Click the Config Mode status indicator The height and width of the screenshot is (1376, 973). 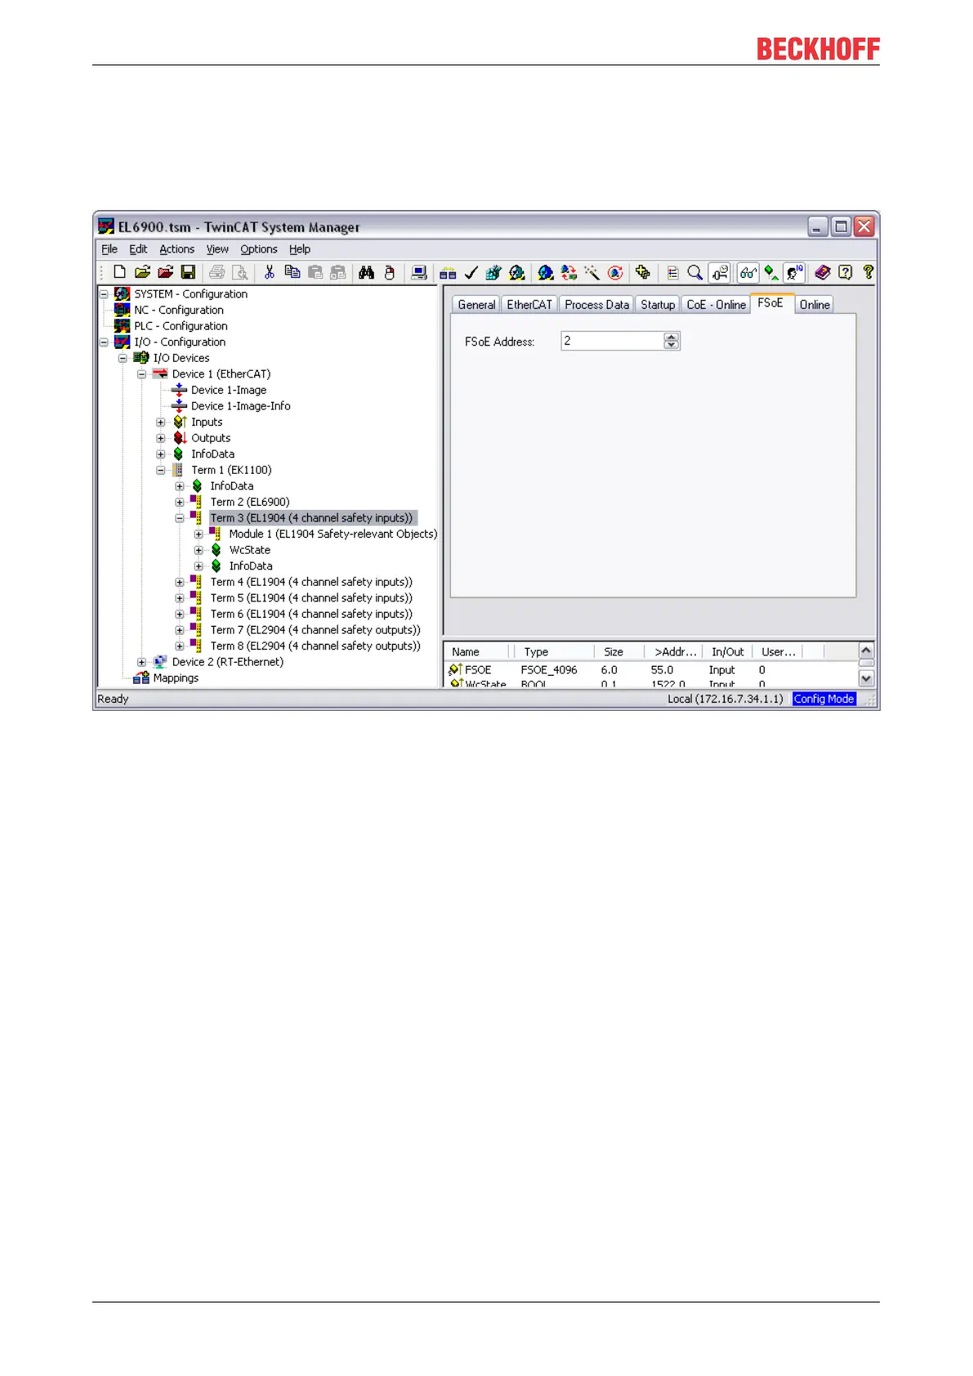823,699
